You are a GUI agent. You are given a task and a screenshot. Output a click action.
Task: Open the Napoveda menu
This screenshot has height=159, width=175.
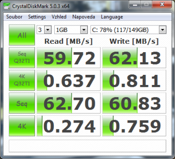coord(84,17)
